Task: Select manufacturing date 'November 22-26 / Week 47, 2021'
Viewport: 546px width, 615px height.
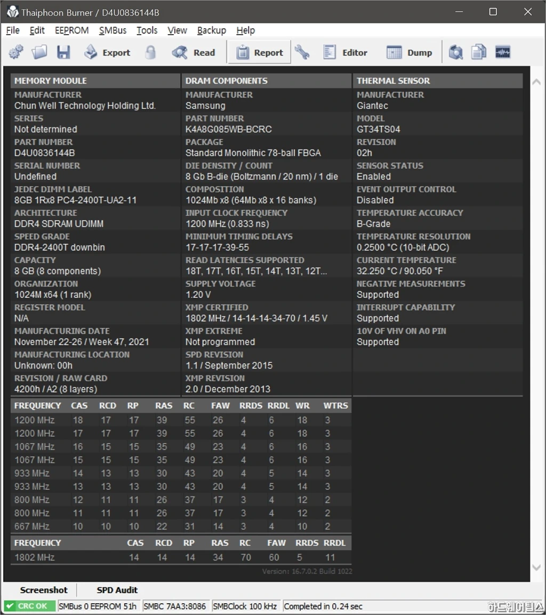Action: (82, 341)
